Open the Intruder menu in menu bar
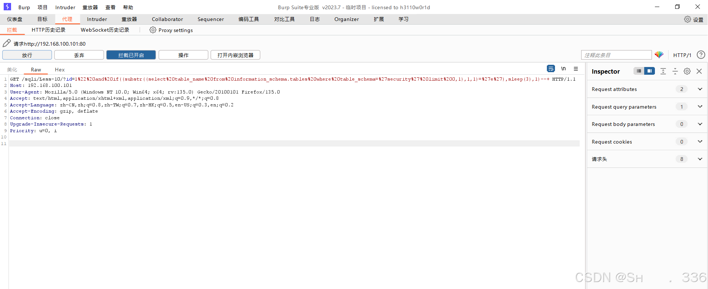 [65, 7]
